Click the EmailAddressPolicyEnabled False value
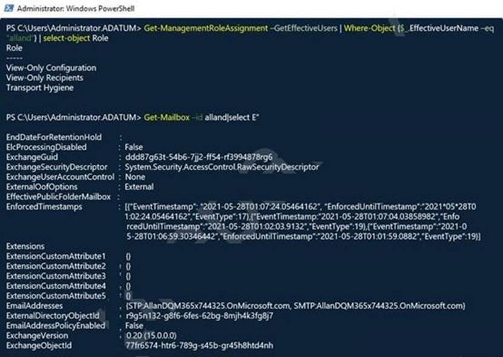This screenshot has height=357, width=503. (134, 326)
